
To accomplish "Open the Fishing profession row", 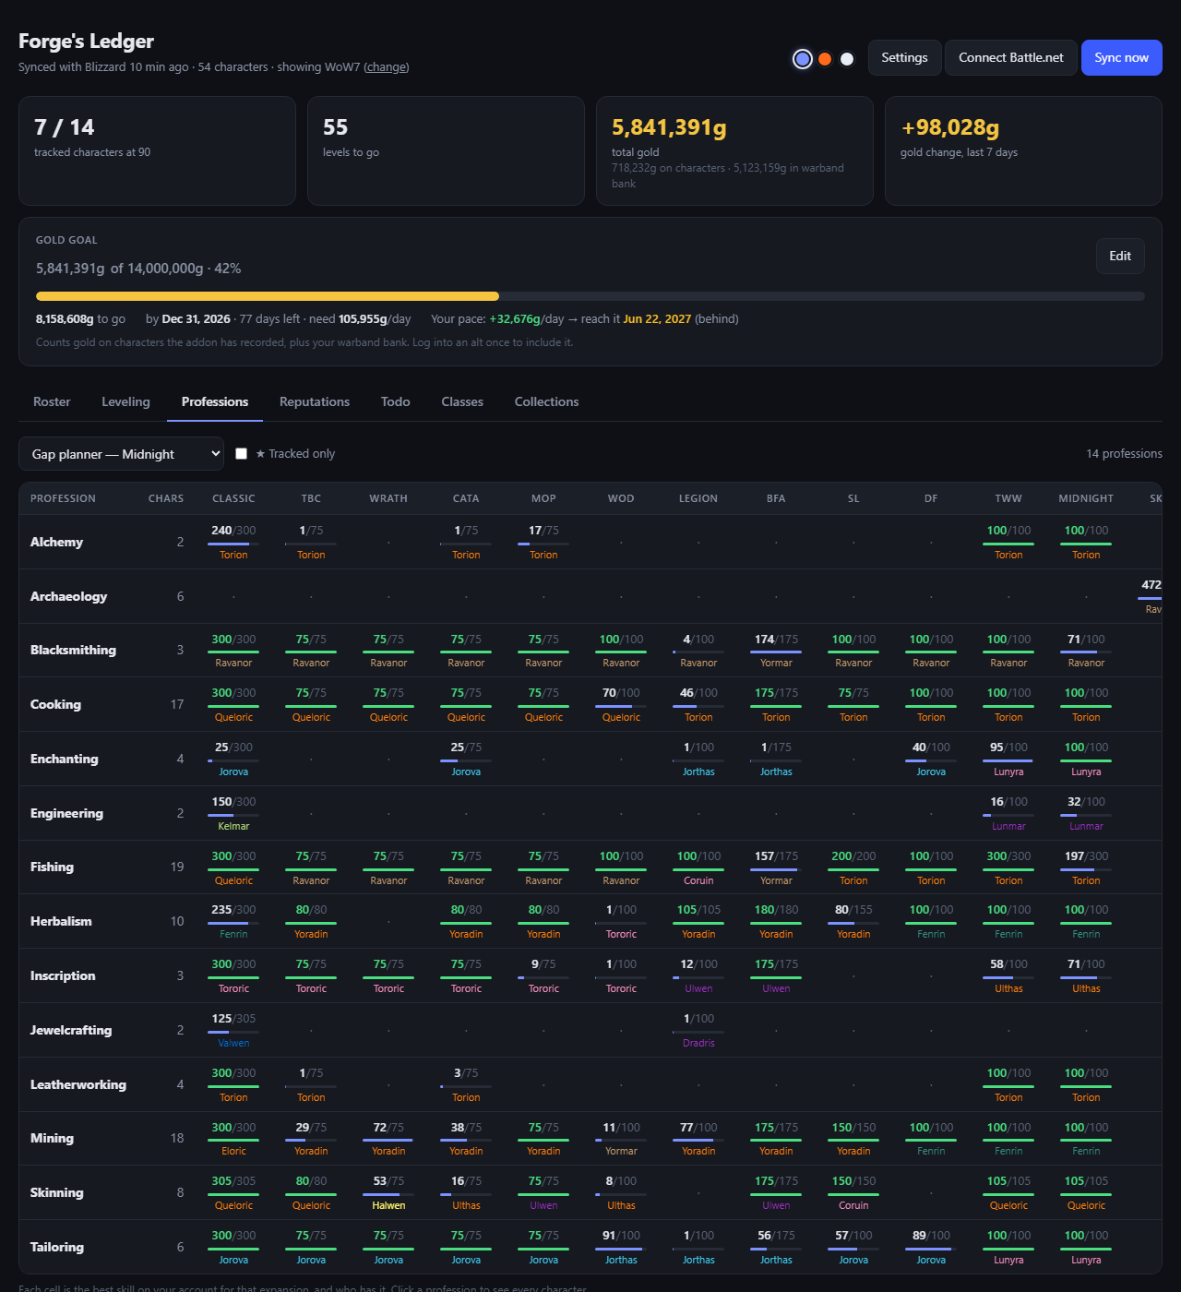I will tap(590, 867).
